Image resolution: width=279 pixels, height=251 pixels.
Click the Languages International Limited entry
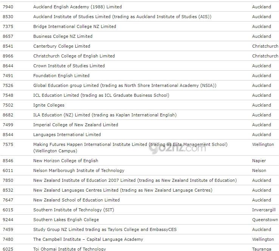(67, 135)
